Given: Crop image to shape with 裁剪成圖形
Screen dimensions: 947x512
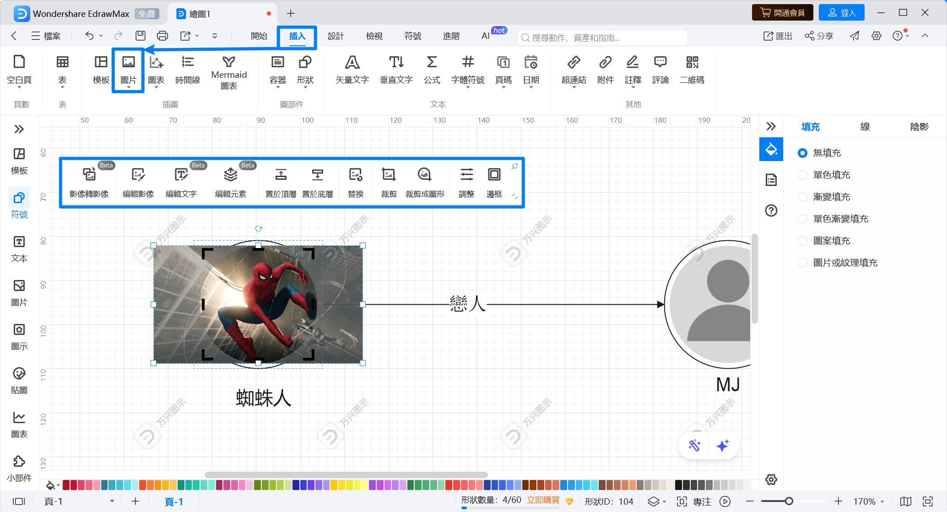Looking at the screenshot, I should [x=425, y=183].
